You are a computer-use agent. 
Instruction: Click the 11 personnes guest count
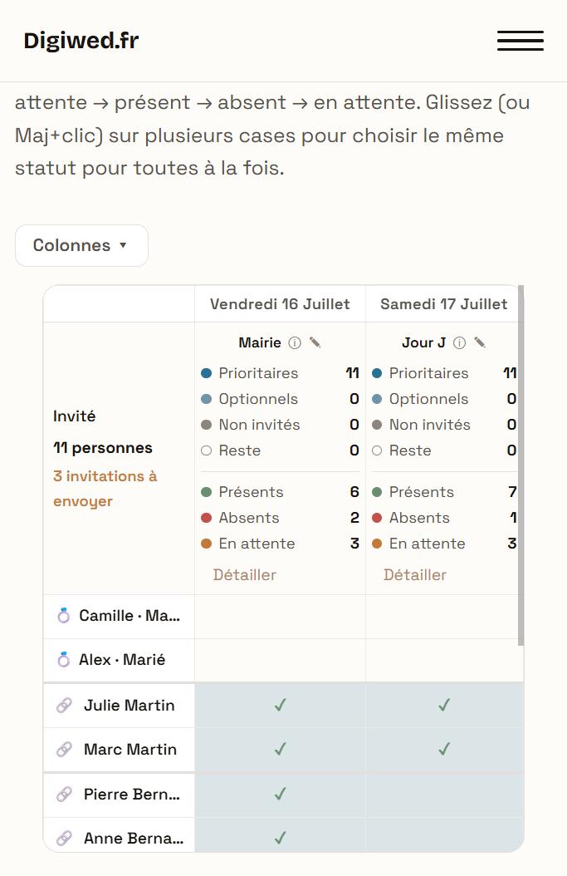[x=103, y=448]
